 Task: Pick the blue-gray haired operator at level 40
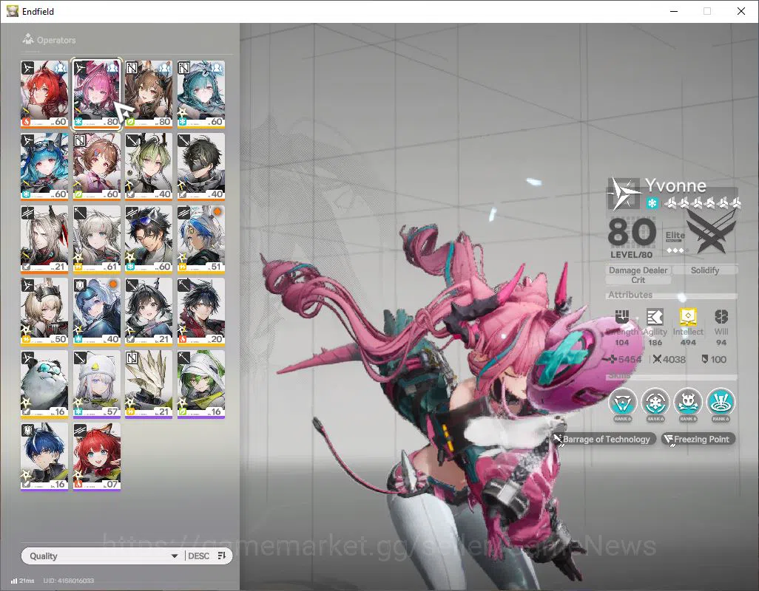coord(97,311)
